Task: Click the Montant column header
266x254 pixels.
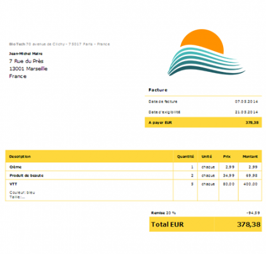Action: tap(250, 156)
